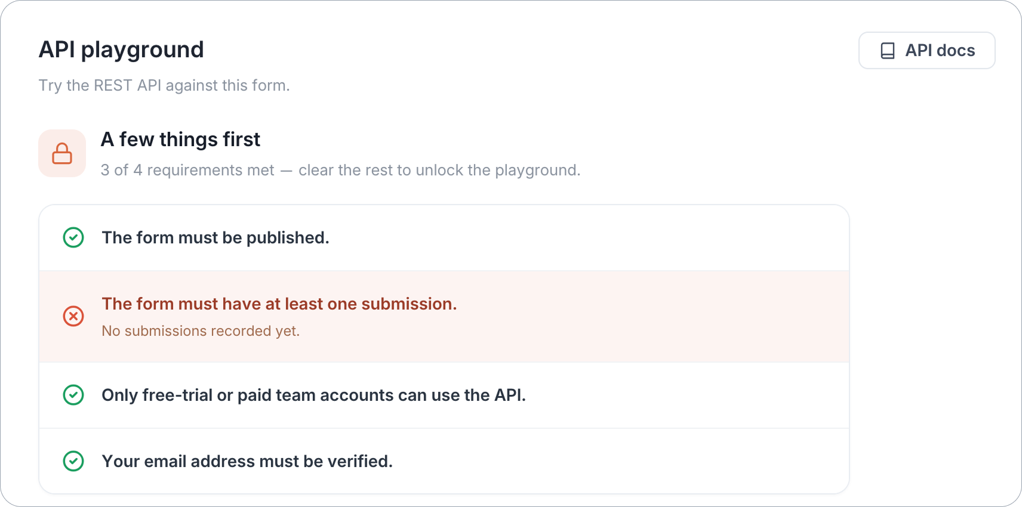Select 'The form must be published.' row
Screen dimensions: 1022x507
coord(444,238)
